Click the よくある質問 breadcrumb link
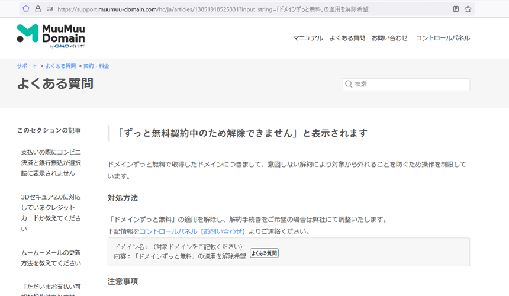This screenshot has width=509, height=296. point(60,66)
